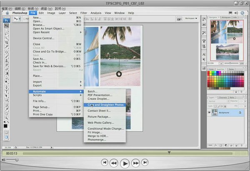Select the Type tool in the toolbox
This screenshot has width=250, height=171.
point(7,91)
